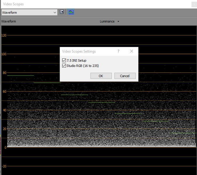
Task: Dismiss the dialog with Cancel
Action: pos(125,76)
